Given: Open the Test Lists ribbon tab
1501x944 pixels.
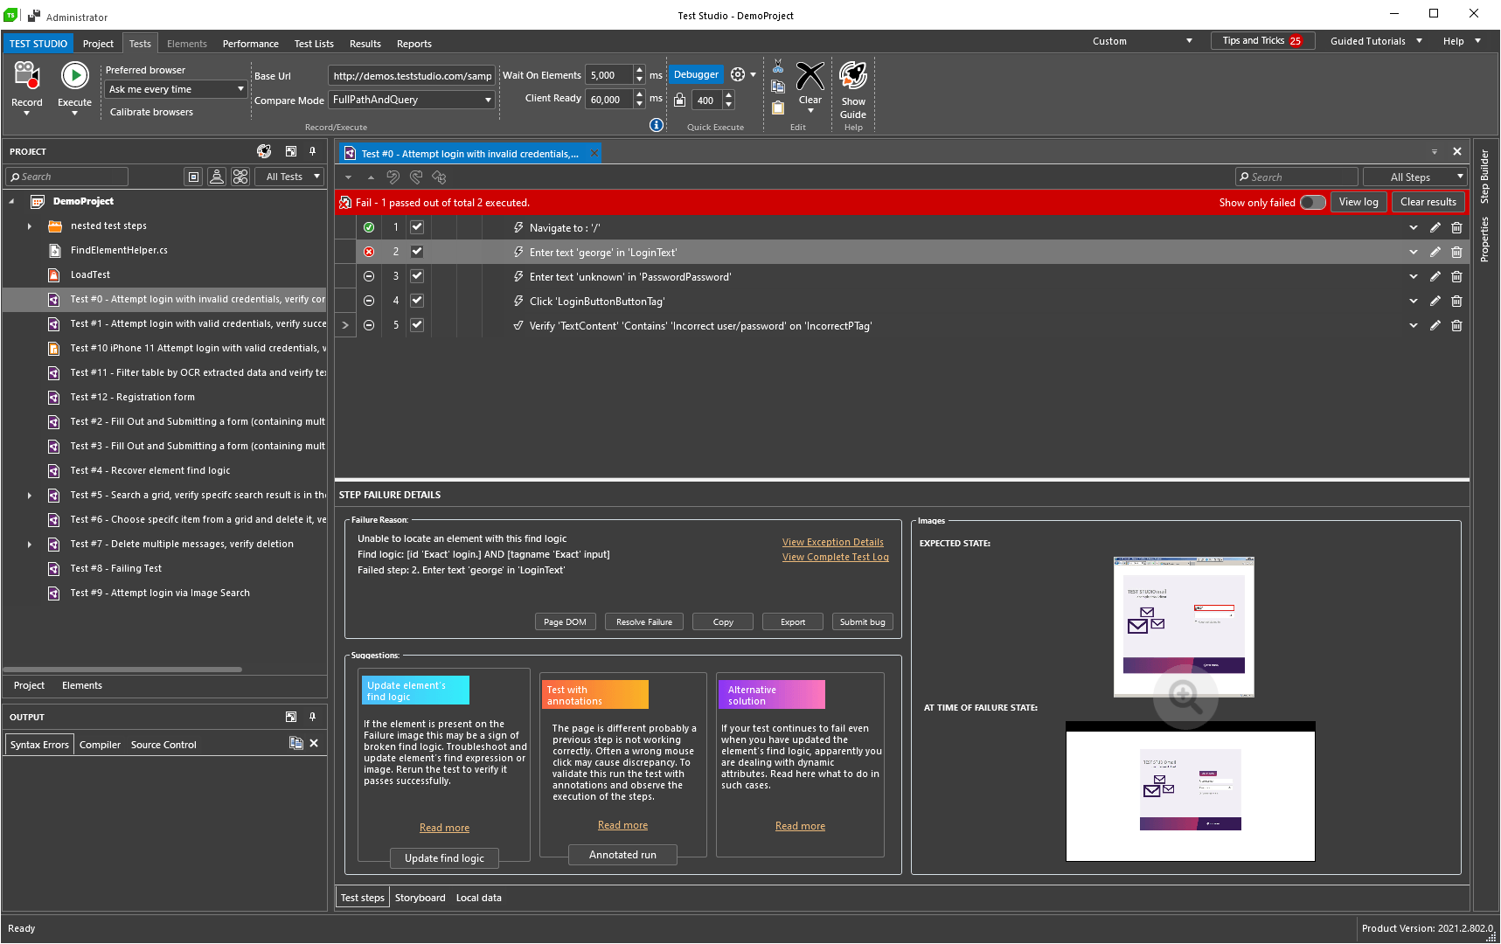Looking at the screenshot, I should point(314,44).
